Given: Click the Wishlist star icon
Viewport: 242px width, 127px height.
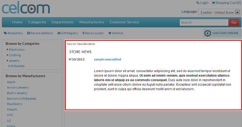Looking at the screenshot, I should click(110, 33).
